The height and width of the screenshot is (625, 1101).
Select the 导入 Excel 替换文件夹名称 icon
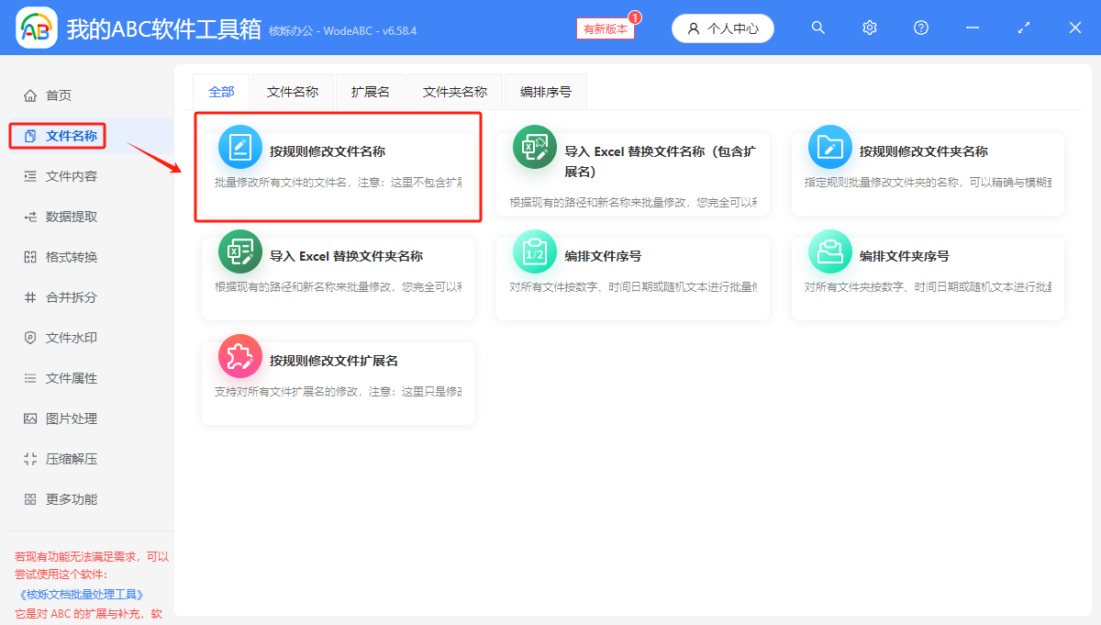(x=239, y=249)
